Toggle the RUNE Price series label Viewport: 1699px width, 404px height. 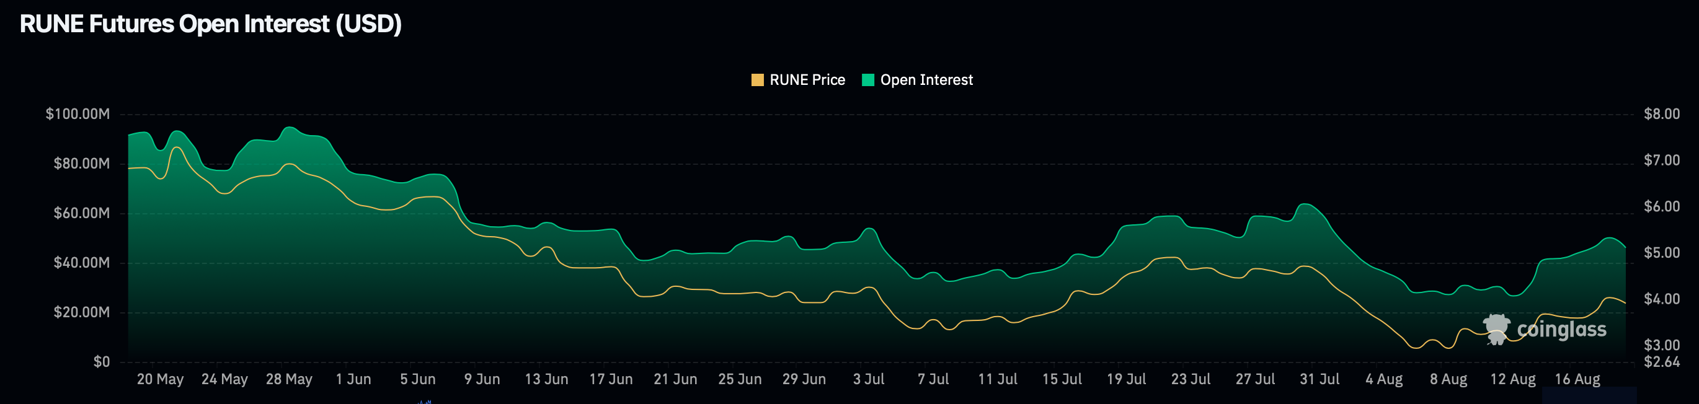(x=807, y=80)
